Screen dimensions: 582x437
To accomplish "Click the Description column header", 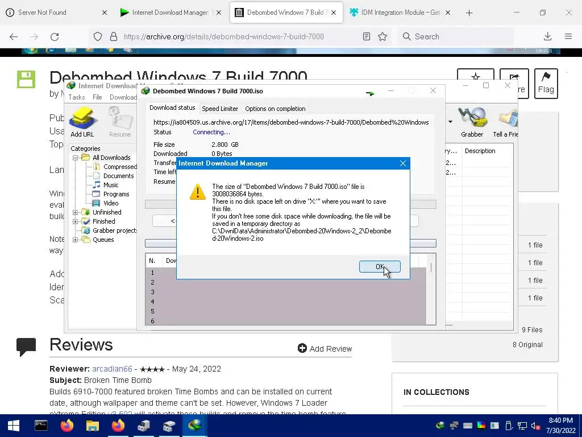I will click(x=480, y=151).
